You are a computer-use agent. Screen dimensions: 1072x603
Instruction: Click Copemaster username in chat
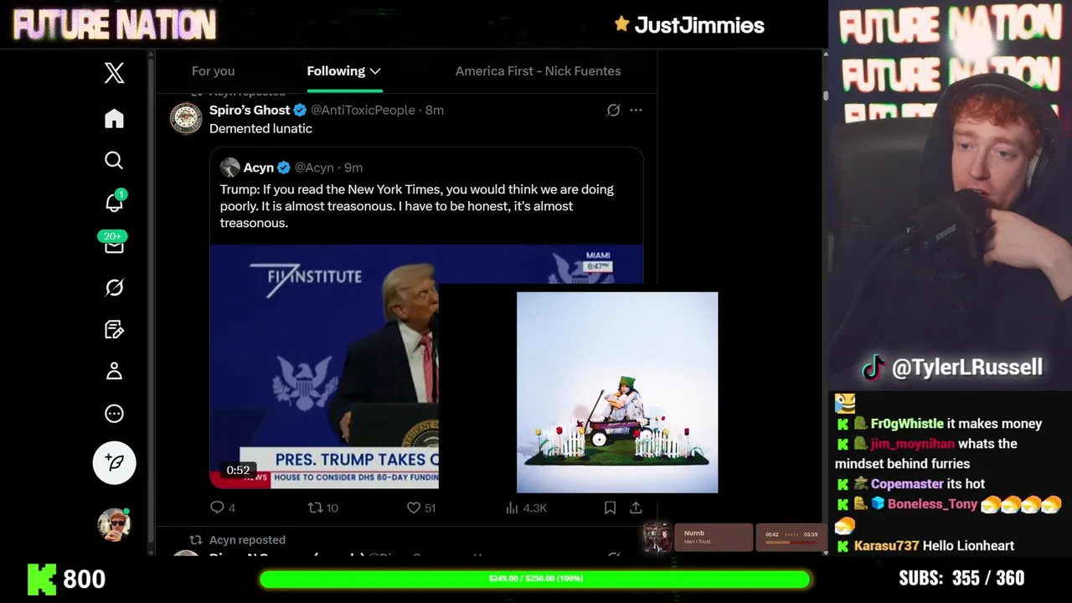point(907,484)
